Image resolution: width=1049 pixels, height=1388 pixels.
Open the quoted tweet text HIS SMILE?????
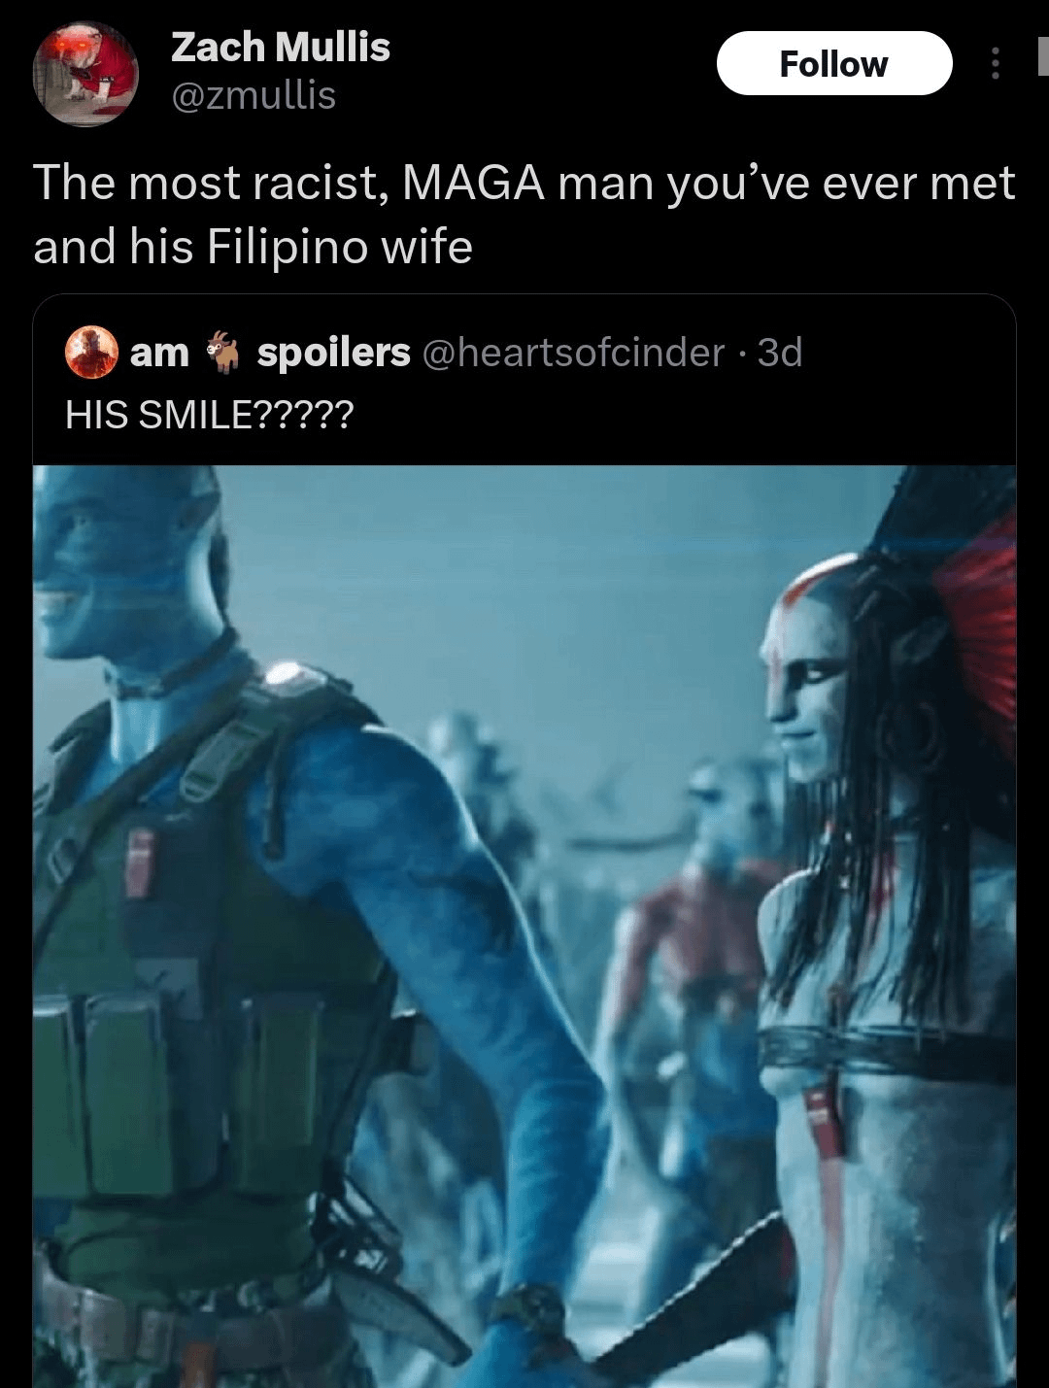point(210,416)
